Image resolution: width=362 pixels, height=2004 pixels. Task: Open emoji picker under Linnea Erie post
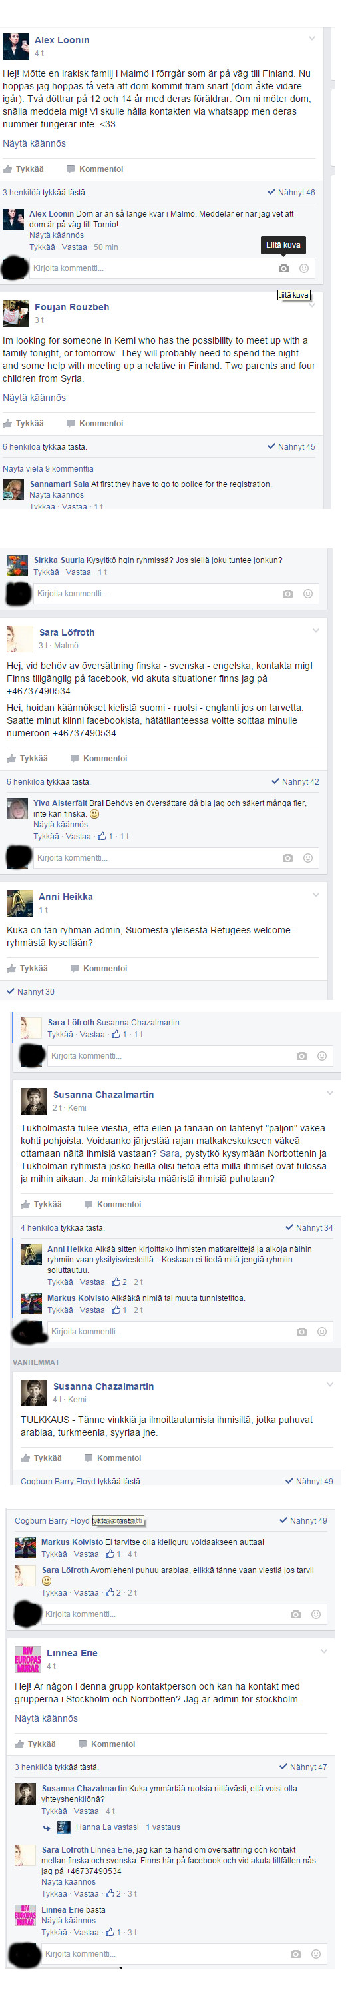[x=315, y=1953]
